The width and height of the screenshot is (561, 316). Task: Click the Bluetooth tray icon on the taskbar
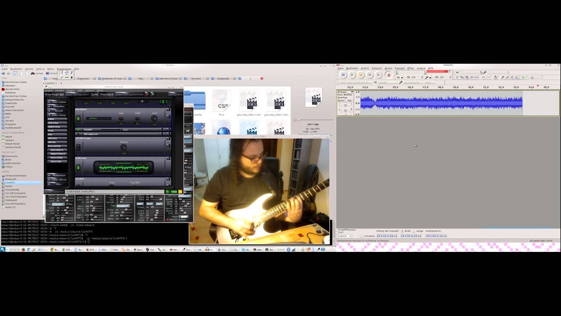click(x=288, y=249)
